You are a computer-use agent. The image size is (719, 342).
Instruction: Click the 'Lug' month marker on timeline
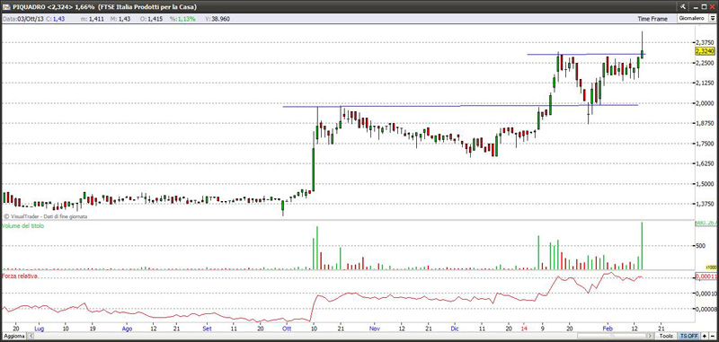39,329
